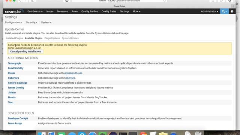Expand the System settings dropdown
240x135 pixels.
pos(46,22)
